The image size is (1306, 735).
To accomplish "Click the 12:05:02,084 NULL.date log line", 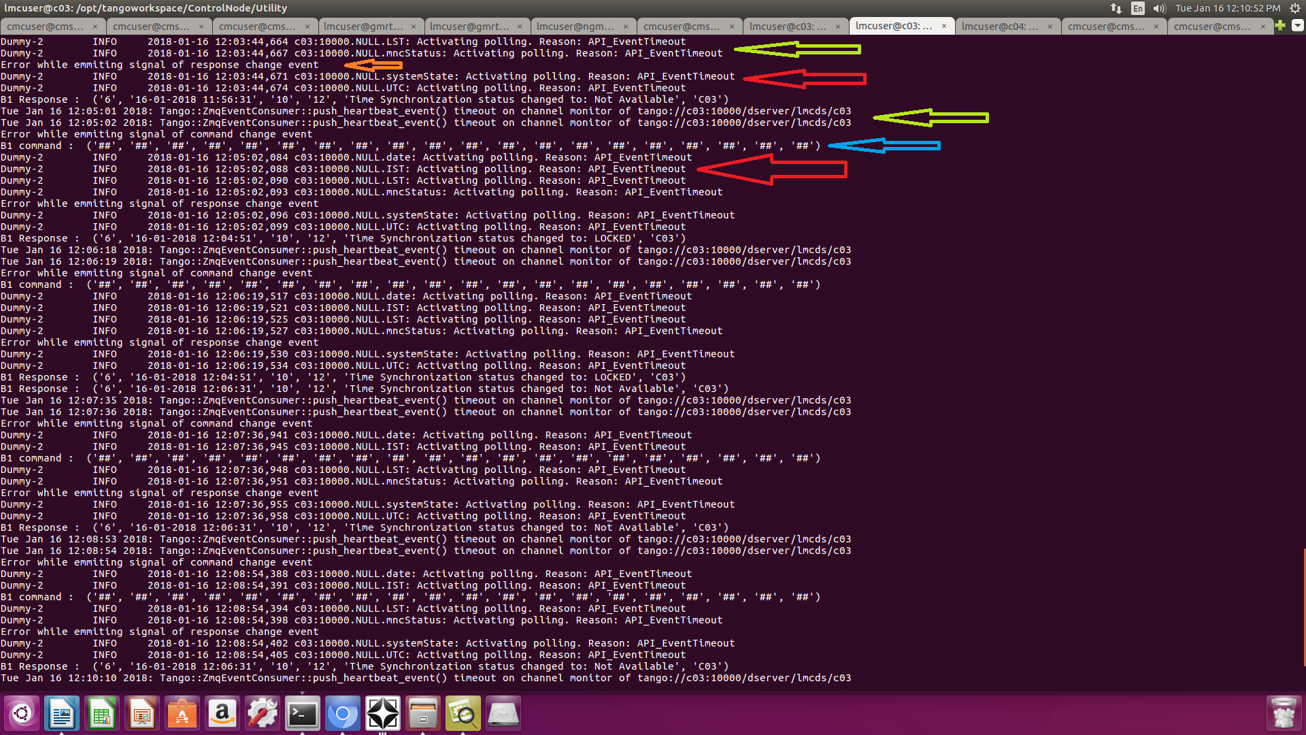I will [x=346, y=157].
